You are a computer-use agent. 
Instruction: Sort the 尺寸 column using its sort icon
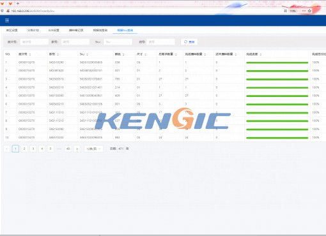146,54
